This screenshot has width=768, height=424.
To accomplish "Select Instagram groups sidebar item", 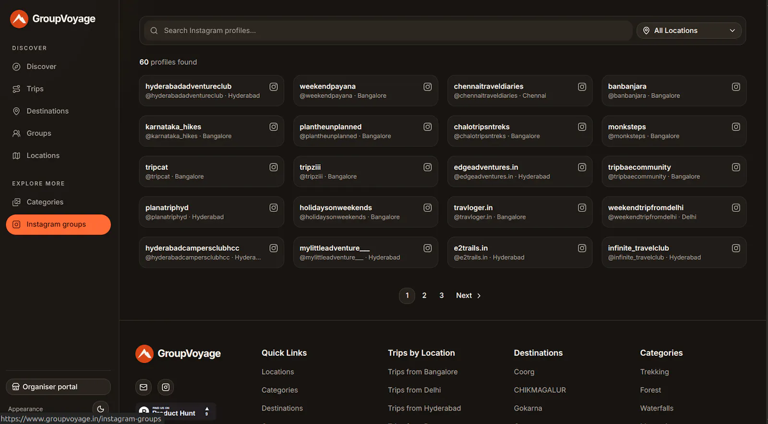I will tap(58, 225).
